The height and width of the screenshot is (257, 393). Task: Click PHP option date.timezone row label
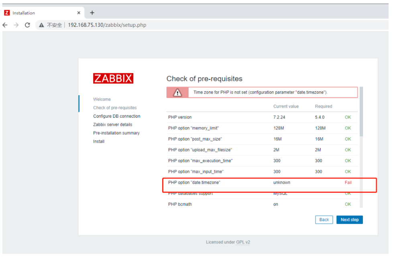coord(194,183)
